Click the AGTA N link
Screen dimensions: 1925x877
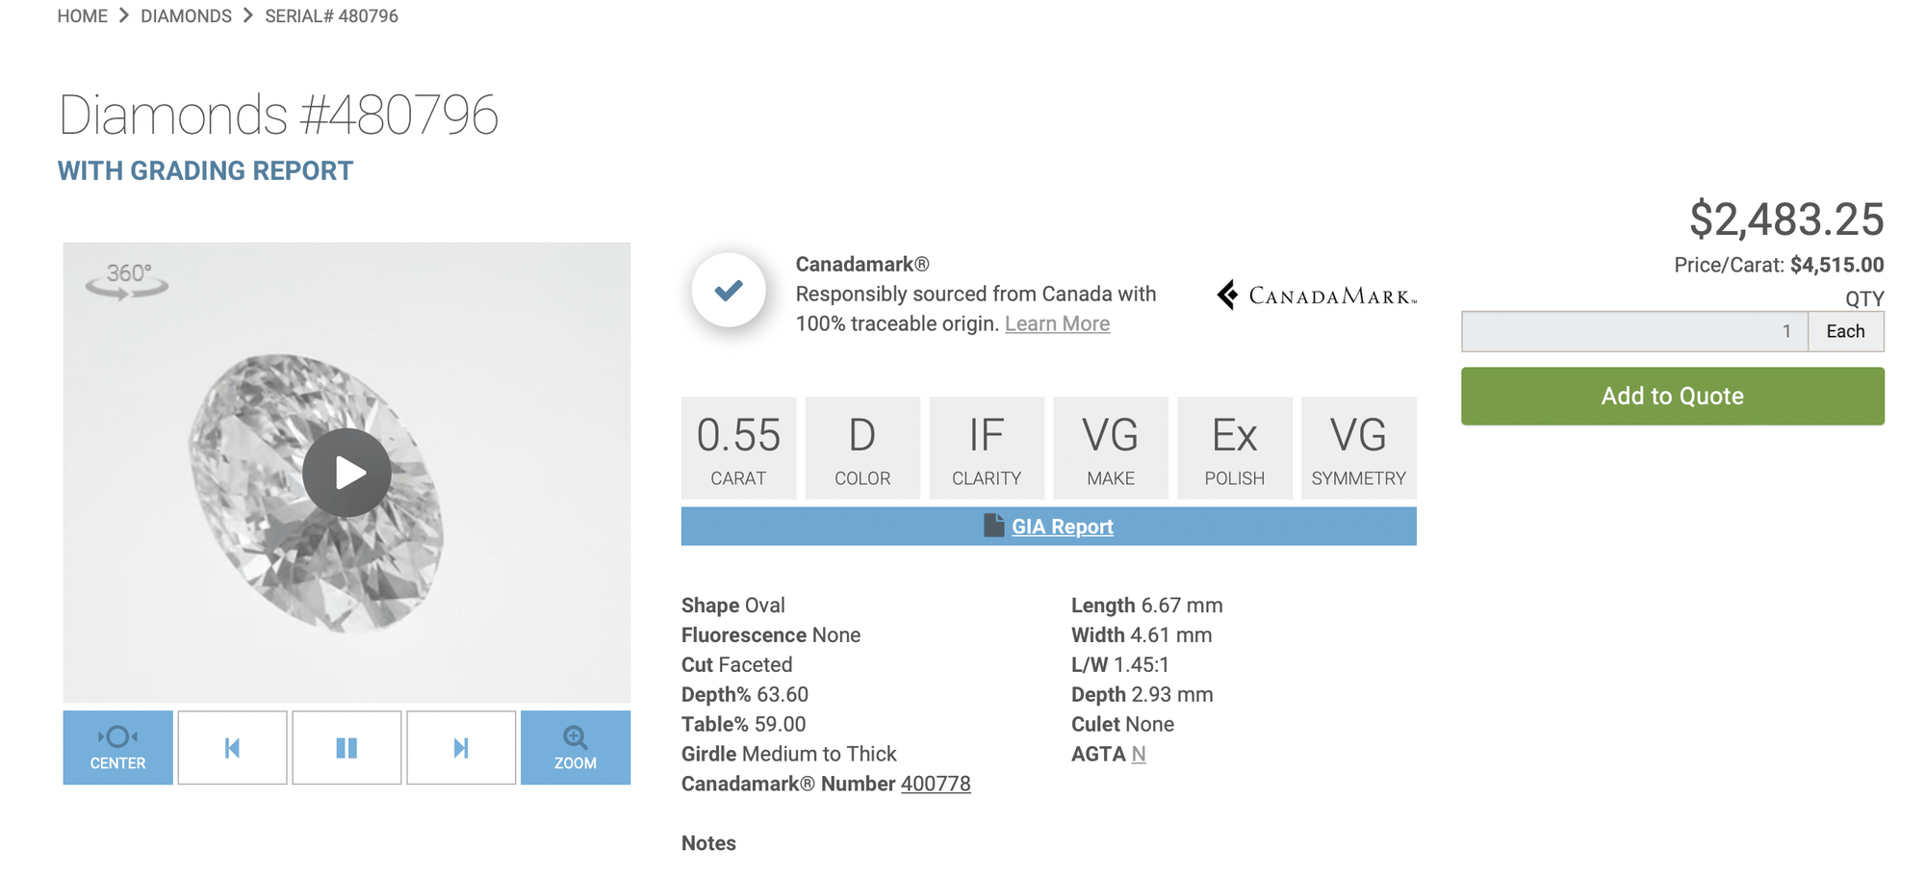(x=1139, y=754)
